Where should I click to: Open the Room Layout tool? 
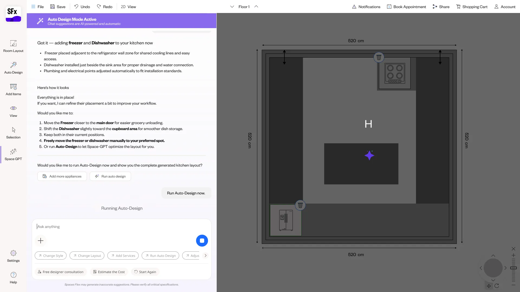(x=13, y=46)
